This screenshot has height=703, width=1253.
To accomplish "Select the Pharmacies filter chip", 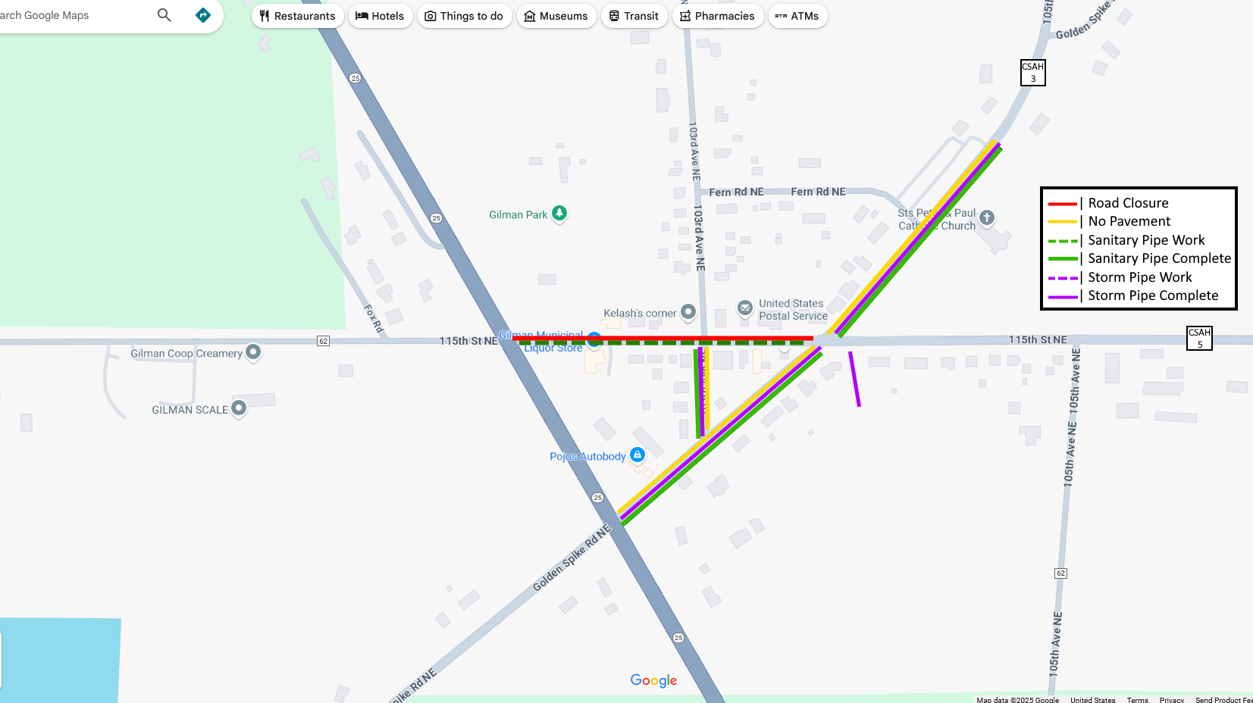I will tap(718, 16).
